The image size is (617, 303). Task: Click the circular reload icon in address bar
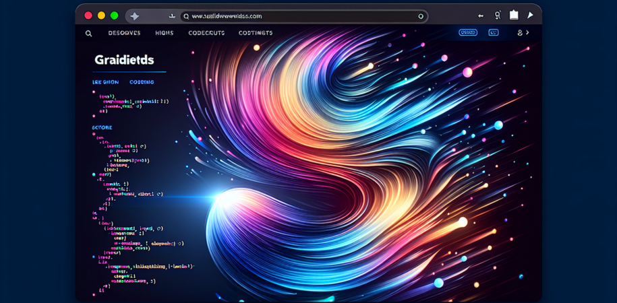click(x=421, y=16)
